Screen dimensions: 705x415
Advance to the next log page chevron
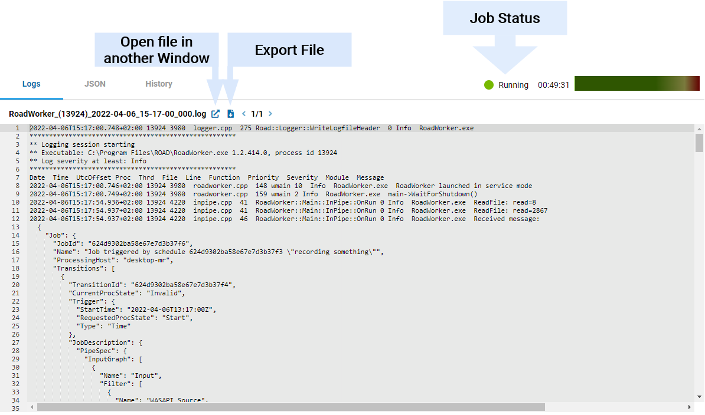pyautogui.click(x=270, y=114)
